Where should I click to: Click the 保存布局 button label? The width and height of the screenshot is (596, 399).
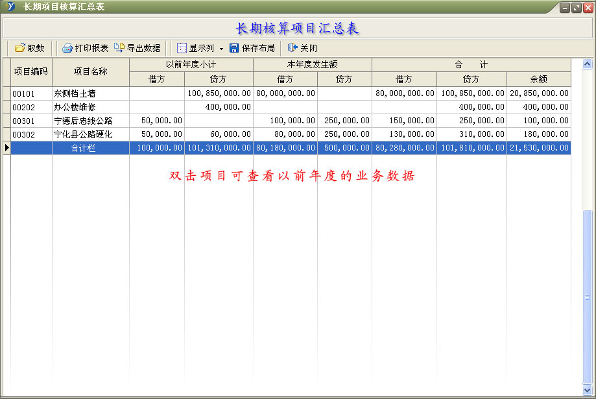coord(258,48)
